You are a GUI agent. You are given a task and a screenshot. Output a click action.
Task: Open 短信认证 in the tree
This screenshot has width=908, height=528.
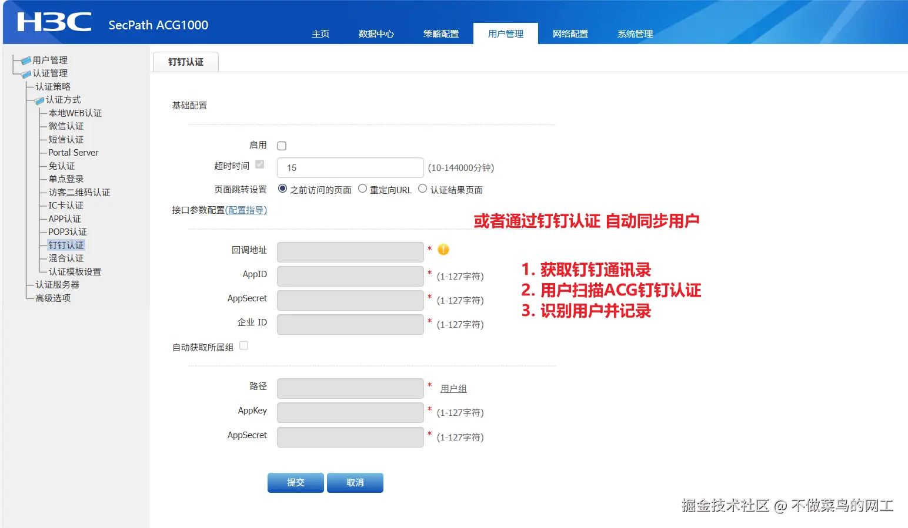click(66, 140)
